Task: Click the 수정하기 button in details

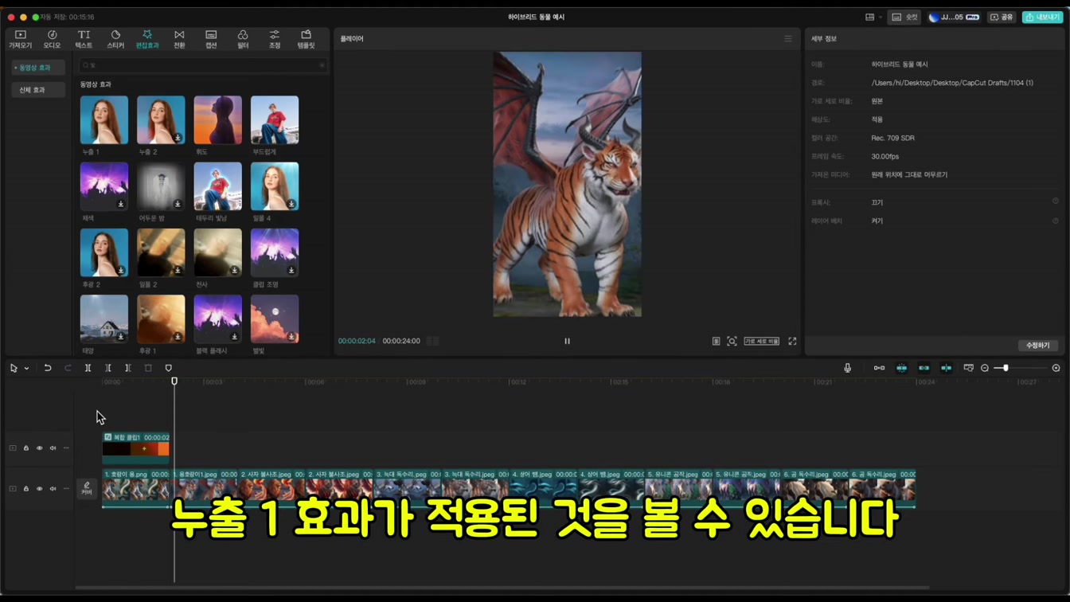Action: click(1037, 346)
